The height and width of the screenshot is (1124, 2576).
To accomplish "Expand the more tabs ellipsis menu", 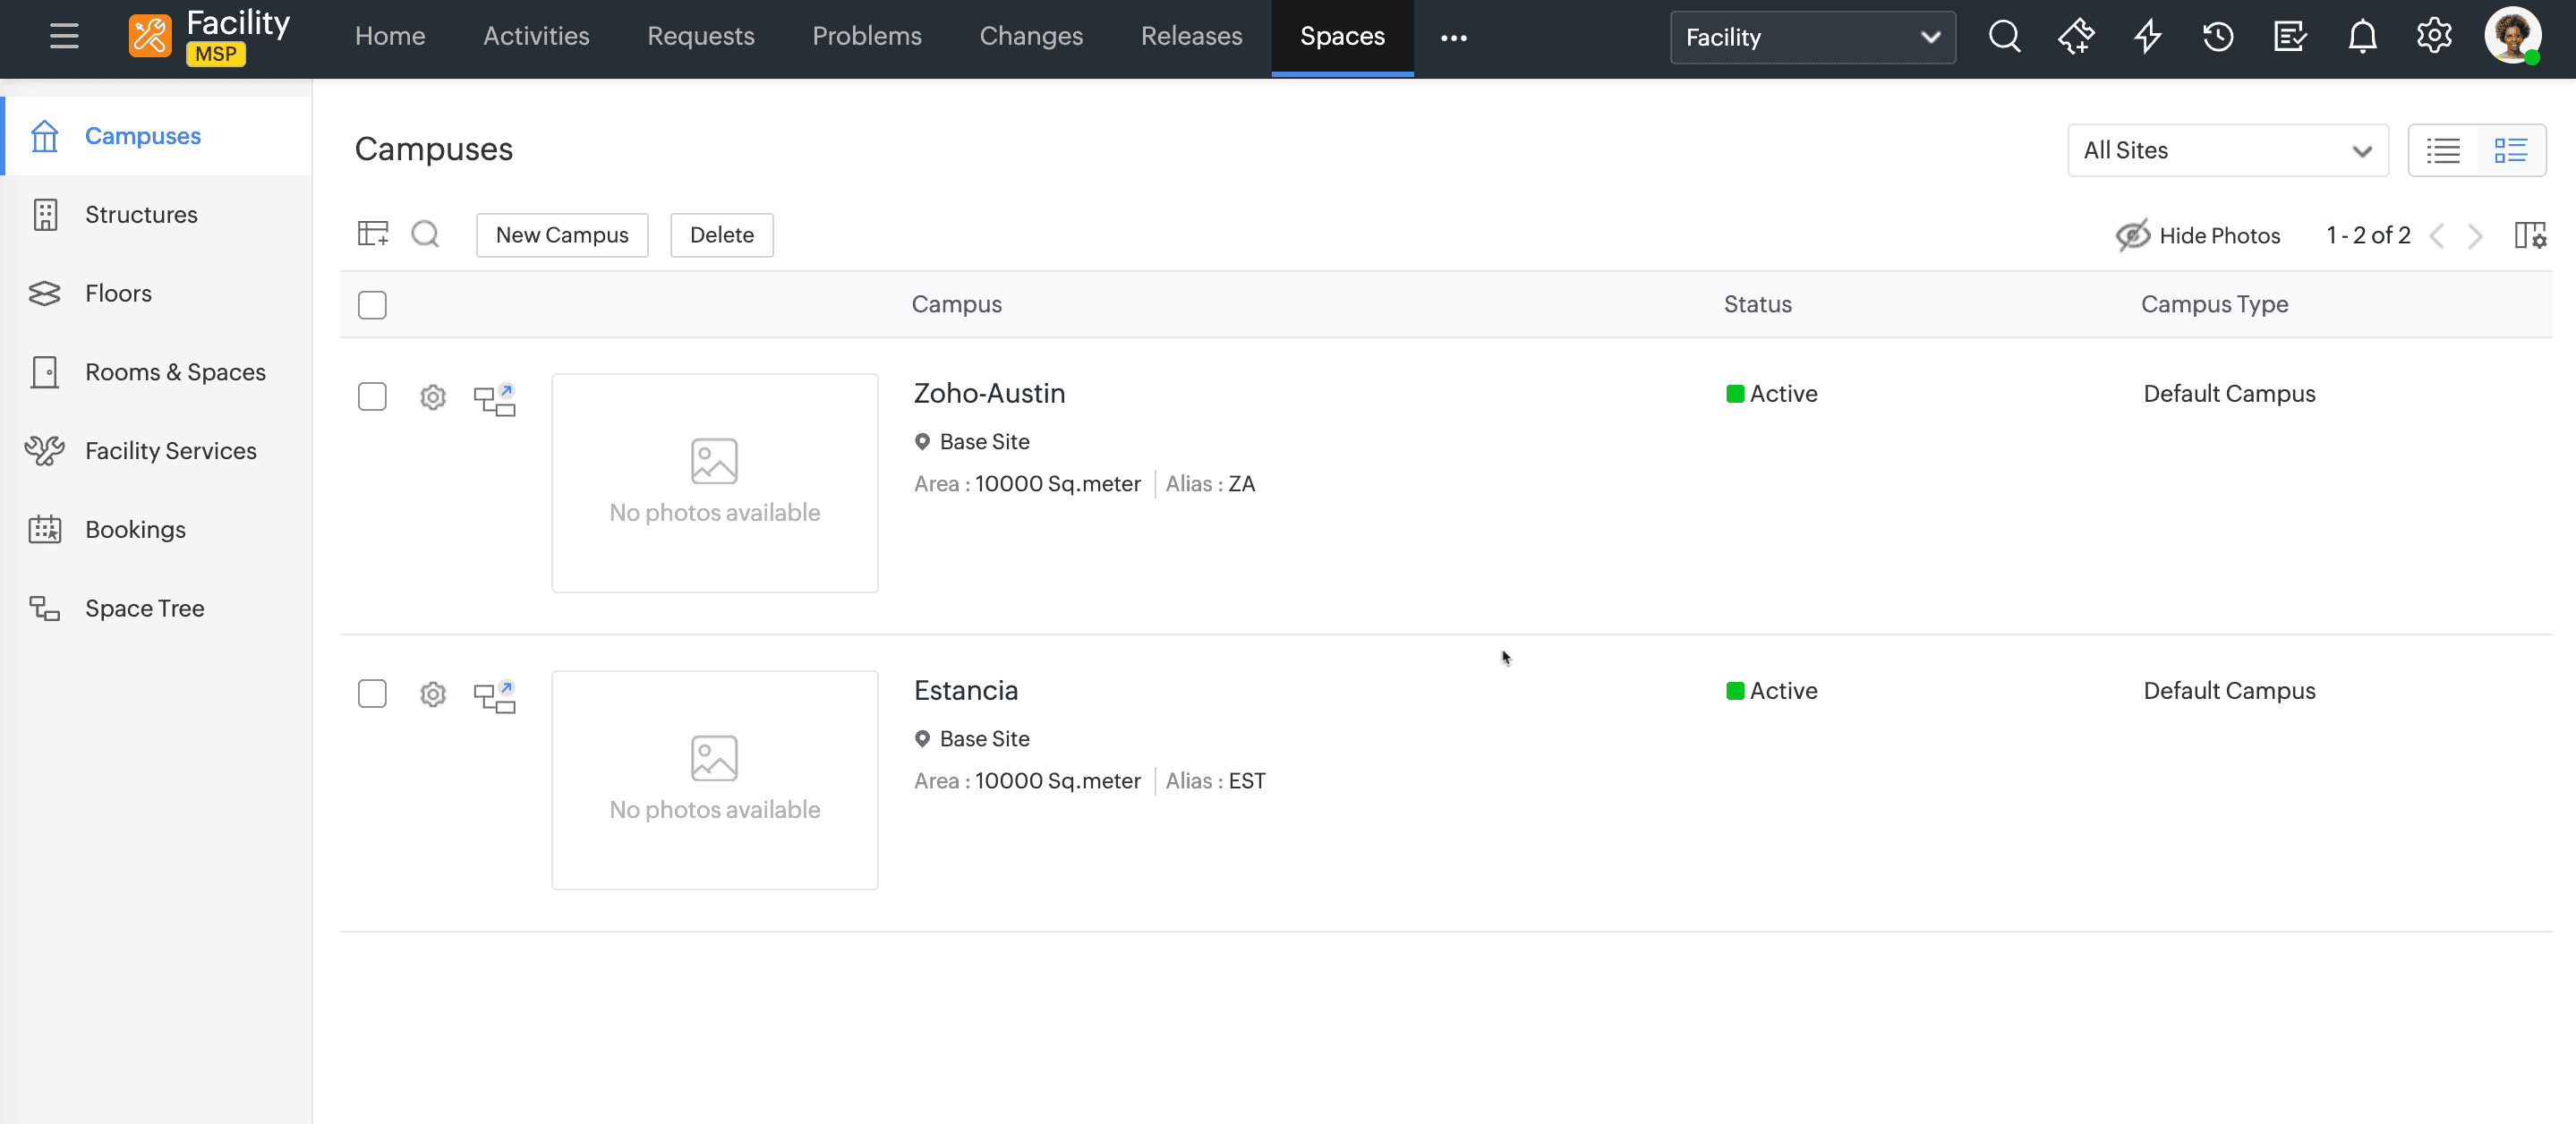I will (x=1453, y=37).
